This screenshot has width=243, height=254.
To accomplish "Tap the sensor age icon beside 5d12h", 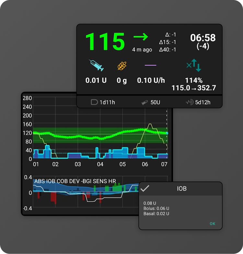I will (189, 103).
